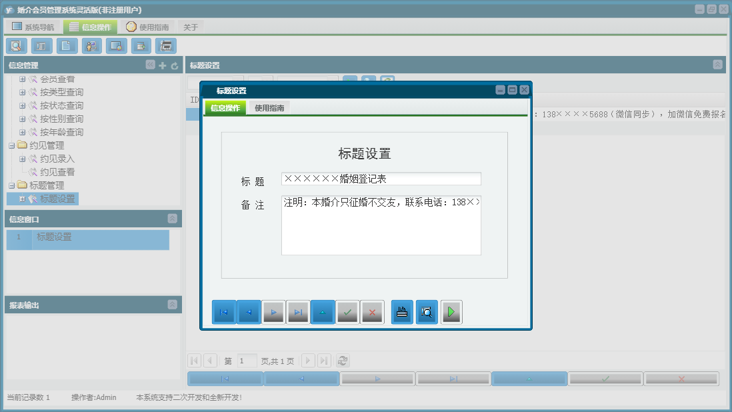Select the screen display toolbar icon
This screenshot has height=412, width=732.
coord(116,45)
